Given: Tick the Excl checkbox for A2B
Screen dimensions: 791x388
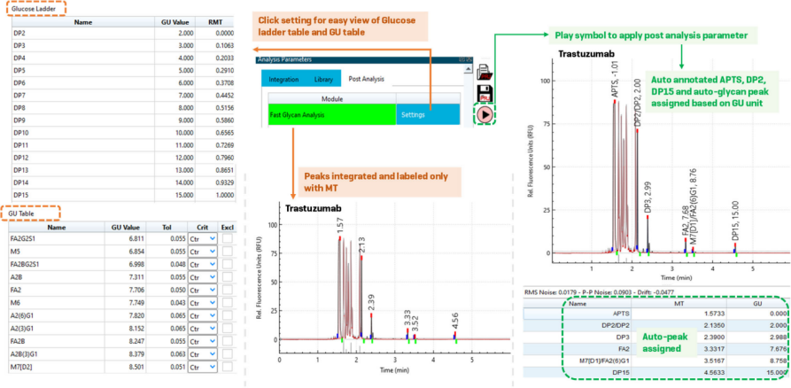Looking at the screenshot, I should point(228,276).
